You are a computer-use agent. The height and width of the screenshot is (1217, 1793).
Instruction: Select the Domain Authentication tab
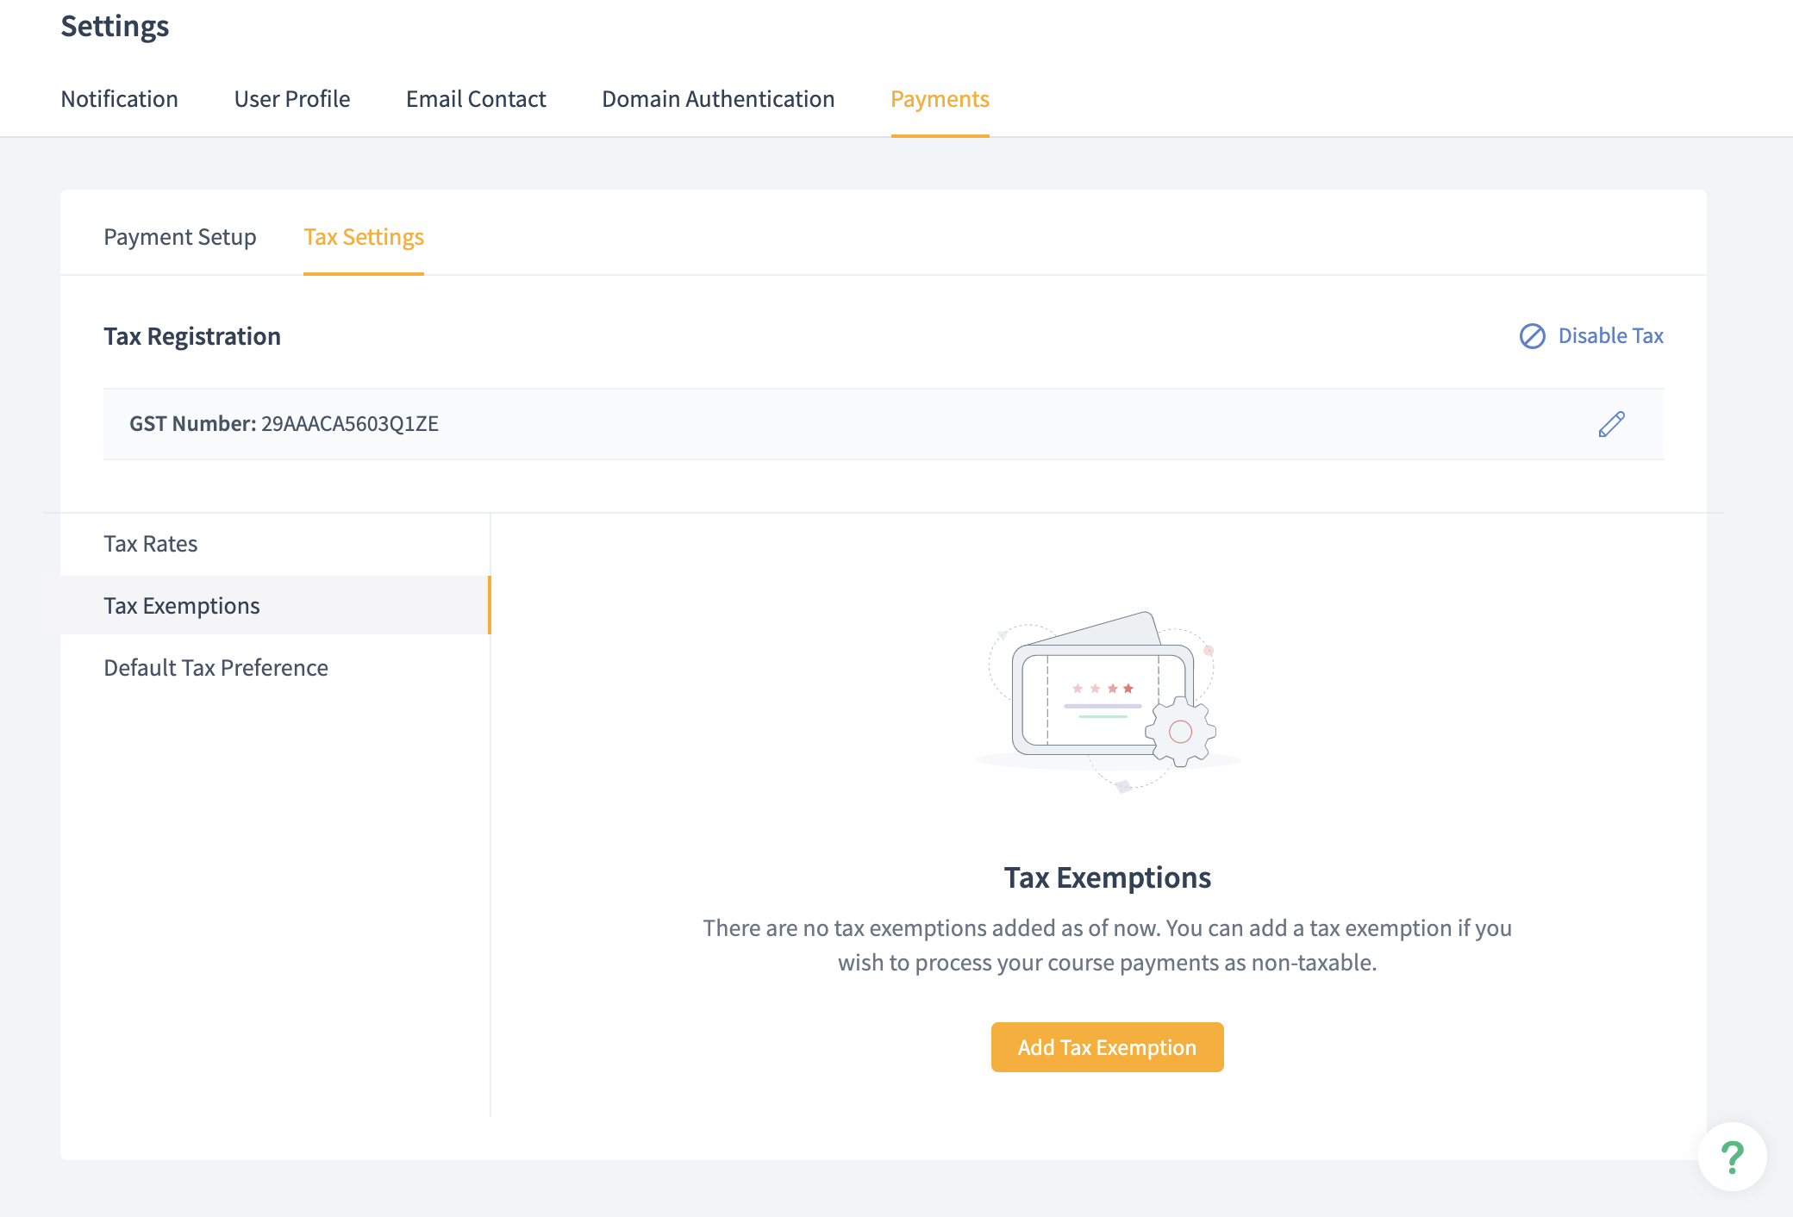click(718, 99)
